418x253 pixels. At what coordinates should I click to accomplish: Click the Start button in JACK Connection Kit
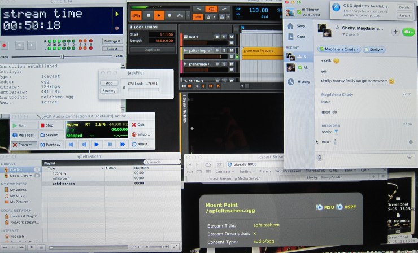click(24, 125)
